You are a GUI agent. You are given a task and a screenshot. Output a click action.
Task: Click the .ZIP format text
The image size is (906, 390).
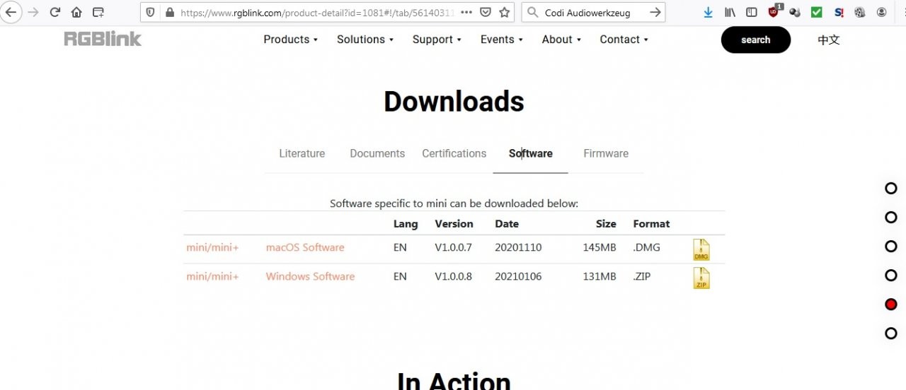point(641,276)
